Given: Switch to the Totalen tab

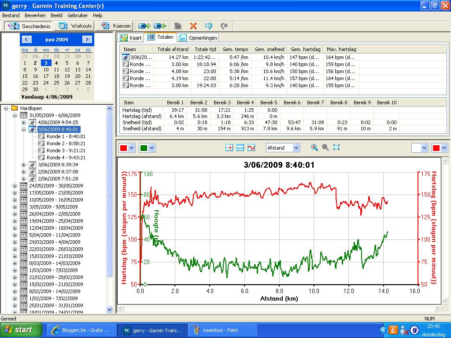Looking at the screenshot, I should pyautogui.click(x=160, y=37).
